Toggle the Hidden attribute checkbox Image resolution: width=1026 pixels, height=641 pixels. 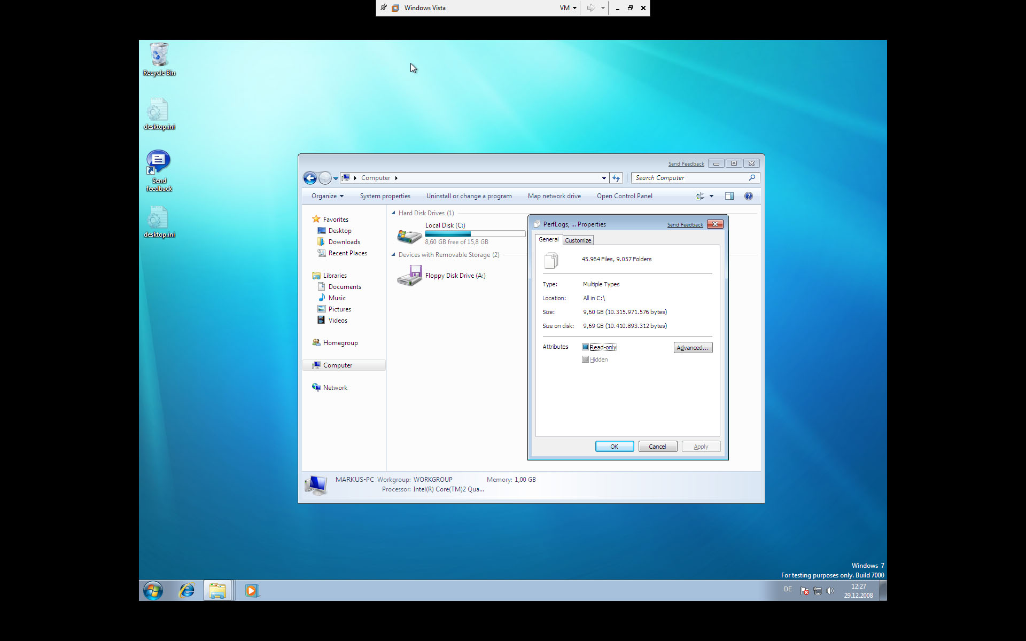(585, 359)
